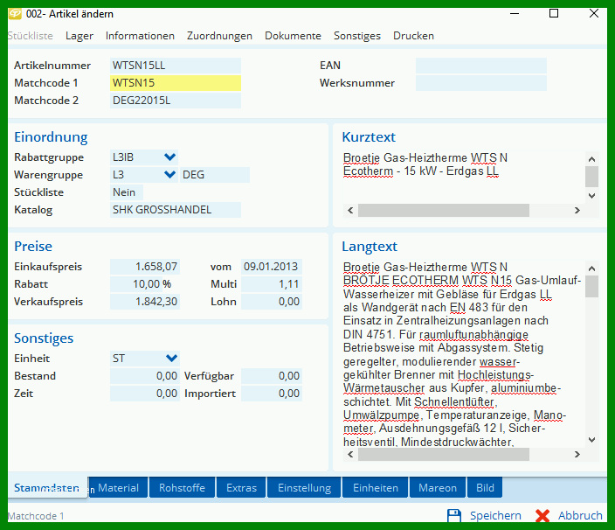
Task: Click Kurztext scroll left arrow
Action: coord(350,211)
